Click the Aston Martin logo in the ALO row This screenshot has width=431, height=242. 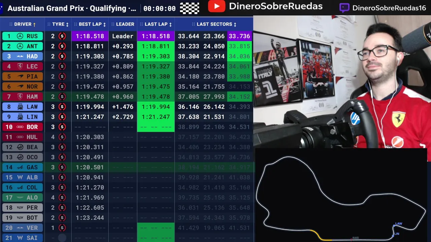pyautogui.click(x=20, y=197)
